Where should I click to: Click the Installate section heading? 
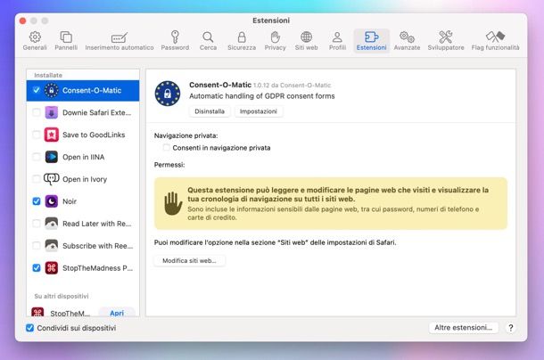pyautogui.click(x=48, y=75)
